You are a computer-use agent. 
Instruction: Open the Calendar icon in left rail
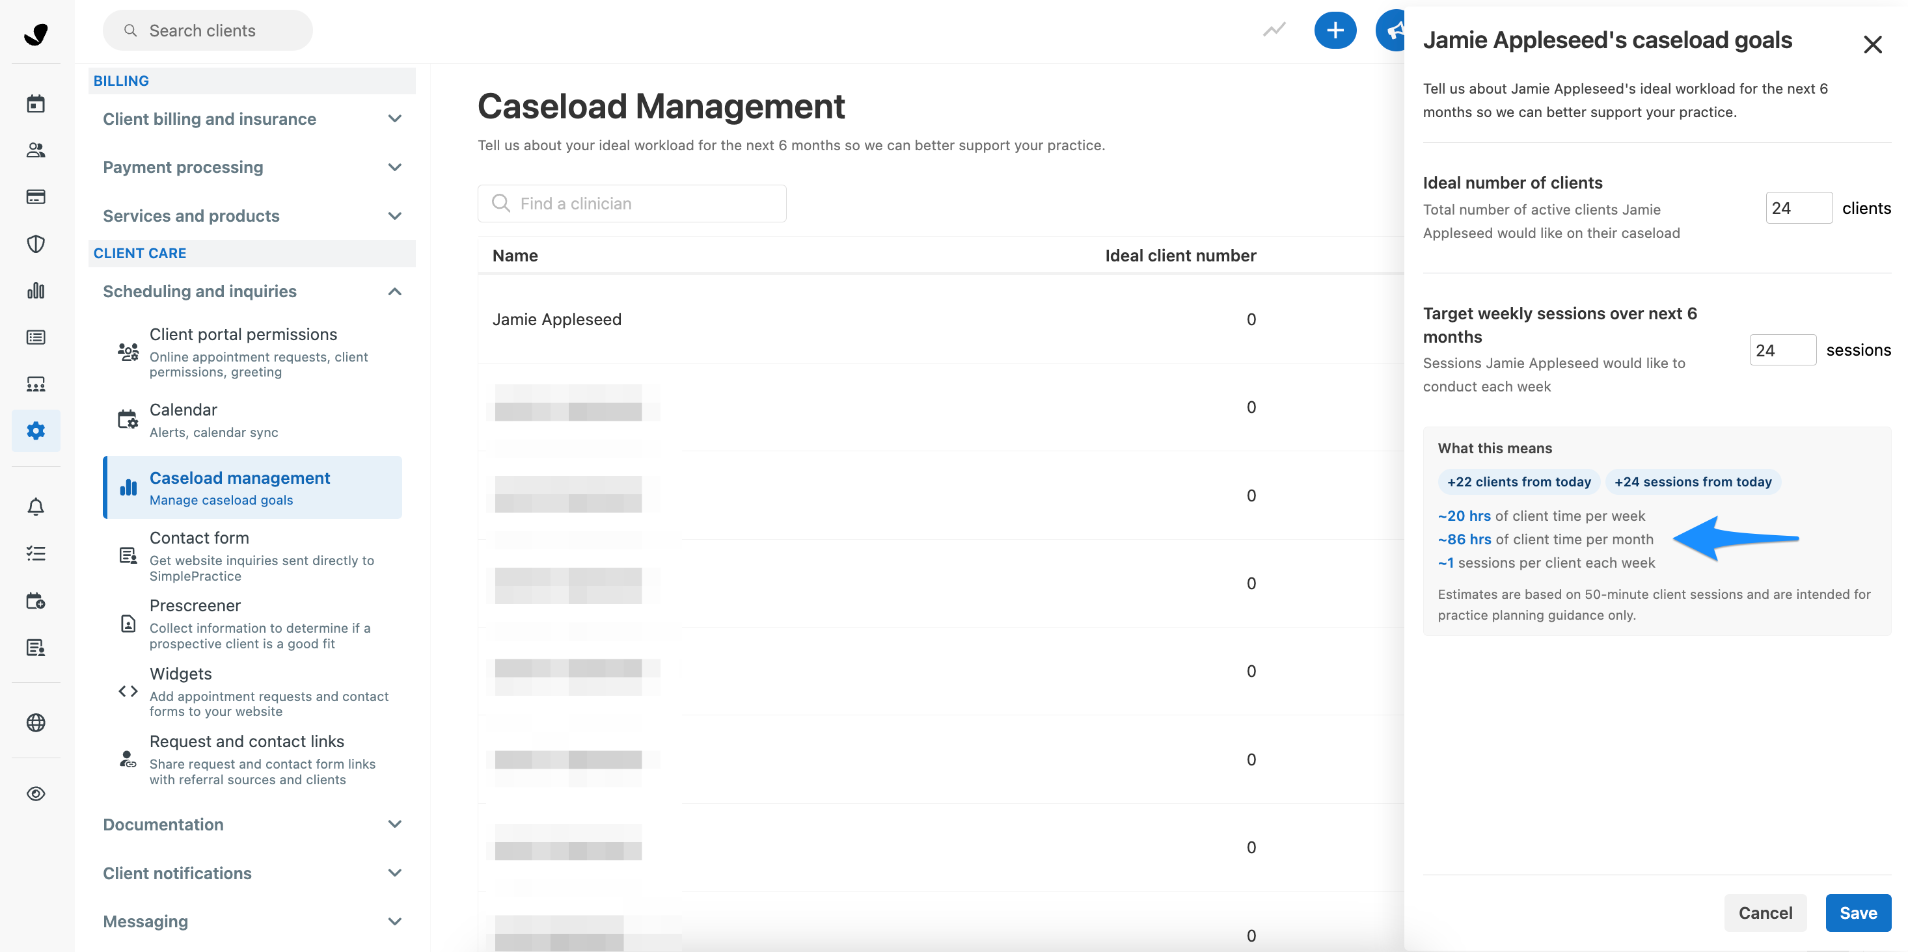click(x=36, y=103)
